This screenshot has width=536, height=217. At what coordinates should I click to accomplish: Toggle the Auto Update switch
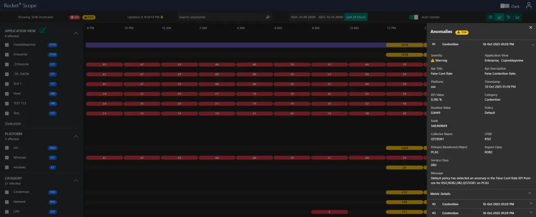tap(413, 17)
